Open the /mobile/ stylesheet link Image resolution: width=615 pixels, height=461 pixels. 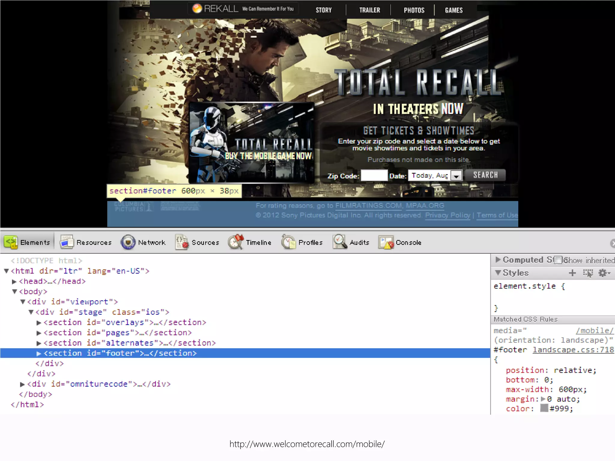[x=595, y=330]
